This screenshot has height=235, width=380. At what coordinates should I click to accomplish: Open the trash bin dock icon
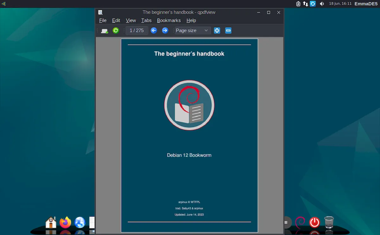click(x=329, y=222)
